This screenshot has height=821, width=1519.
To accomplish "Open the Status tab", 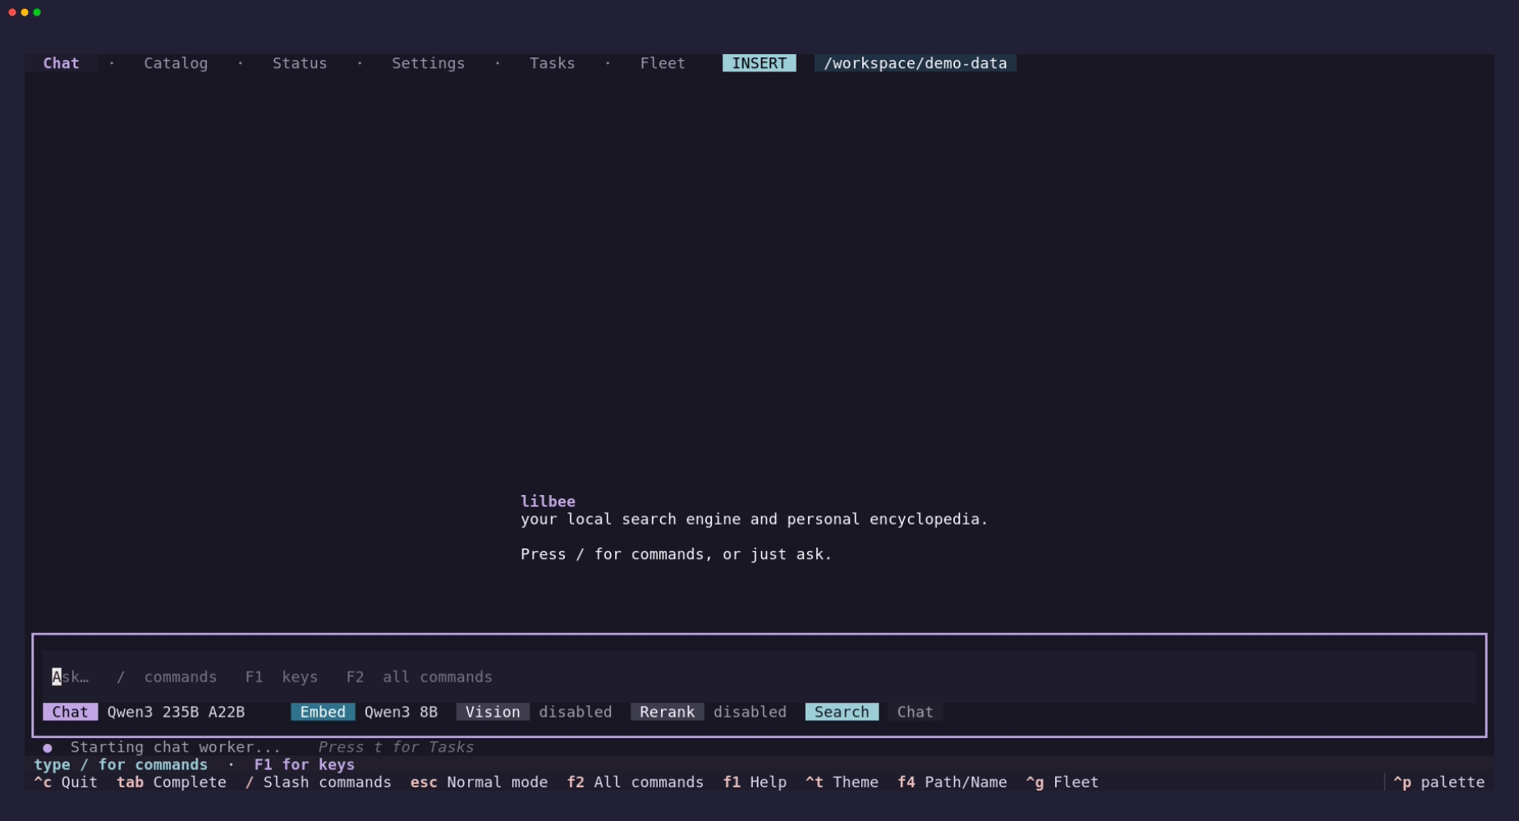I will pos(300,63).
